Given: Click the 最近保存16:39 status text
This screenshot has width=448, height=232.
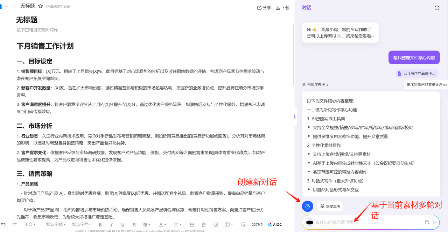Looking at the screenshot, I should point(60,7).
